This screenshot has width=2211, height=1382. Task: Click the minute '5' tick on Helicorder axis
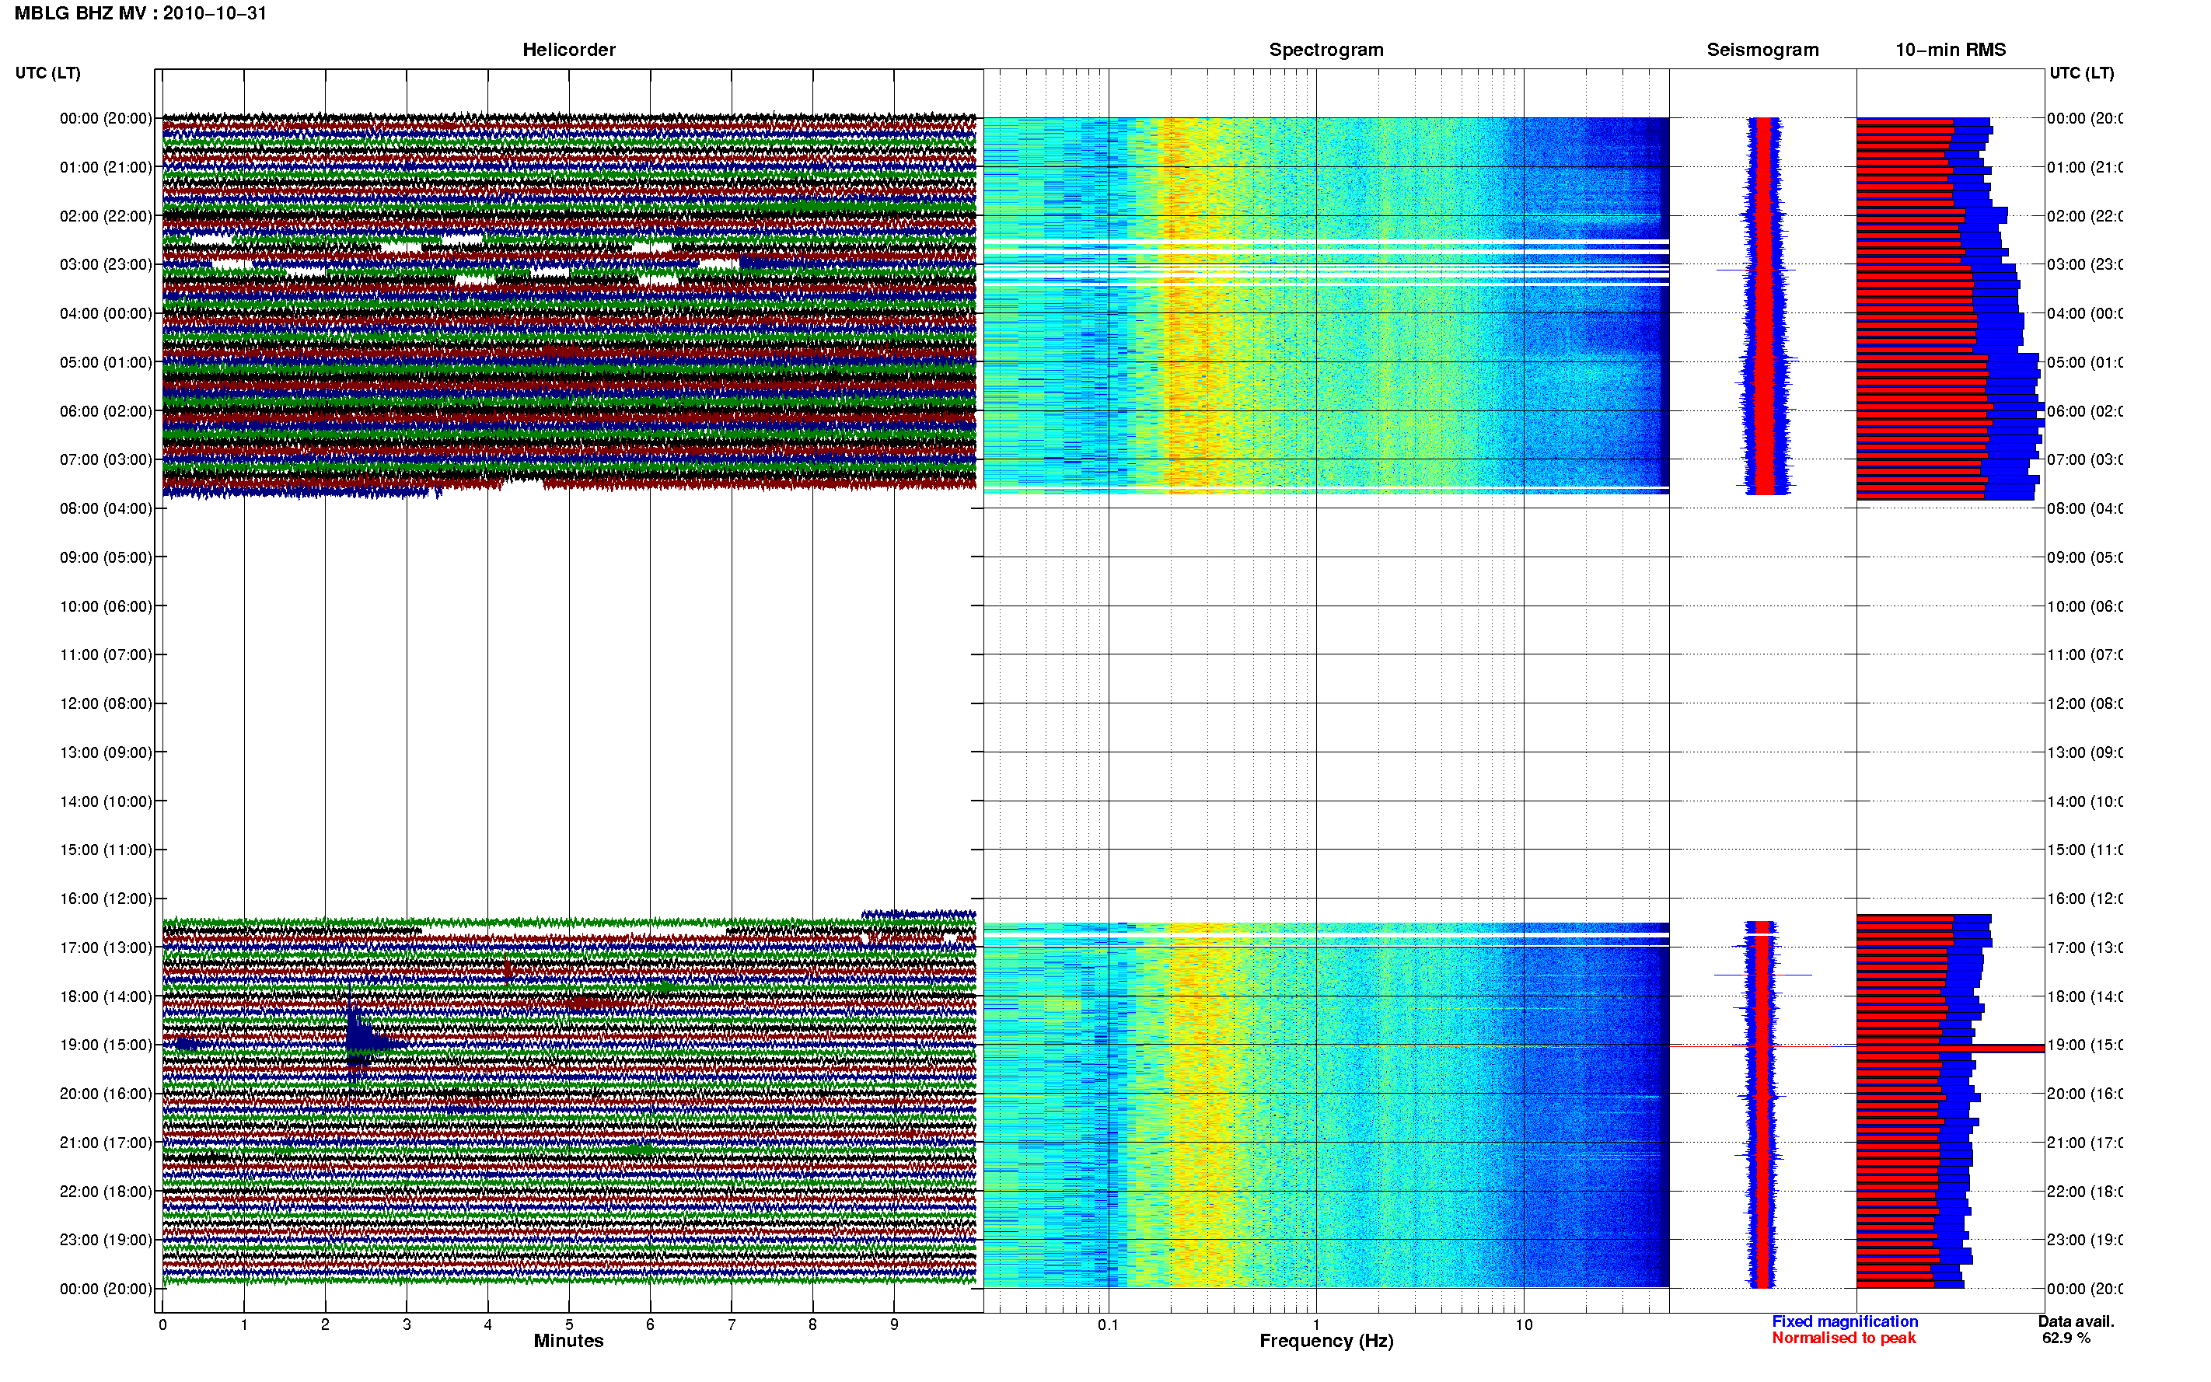(x=568, y=1324)
